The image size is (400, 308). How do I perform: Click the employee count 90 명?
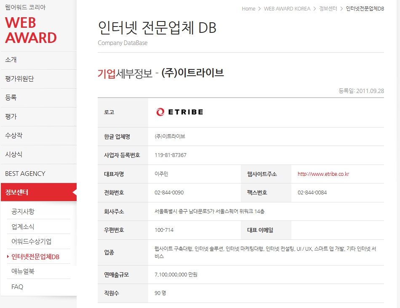tap(160, 293)
